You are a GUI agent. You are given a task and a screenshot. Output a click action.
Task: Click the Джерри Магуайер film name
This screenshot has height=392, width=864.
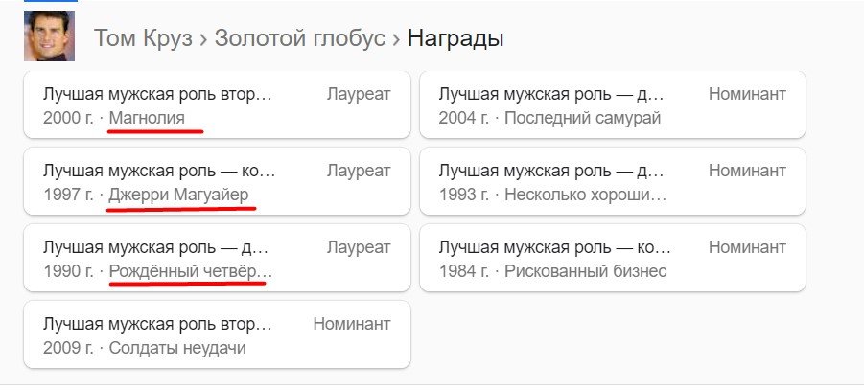point(179,195)
